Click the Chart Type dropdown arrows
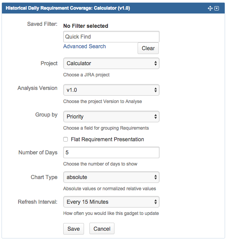Image resolution: width=227 pixels, height=240 pixels. click(155, 177)
